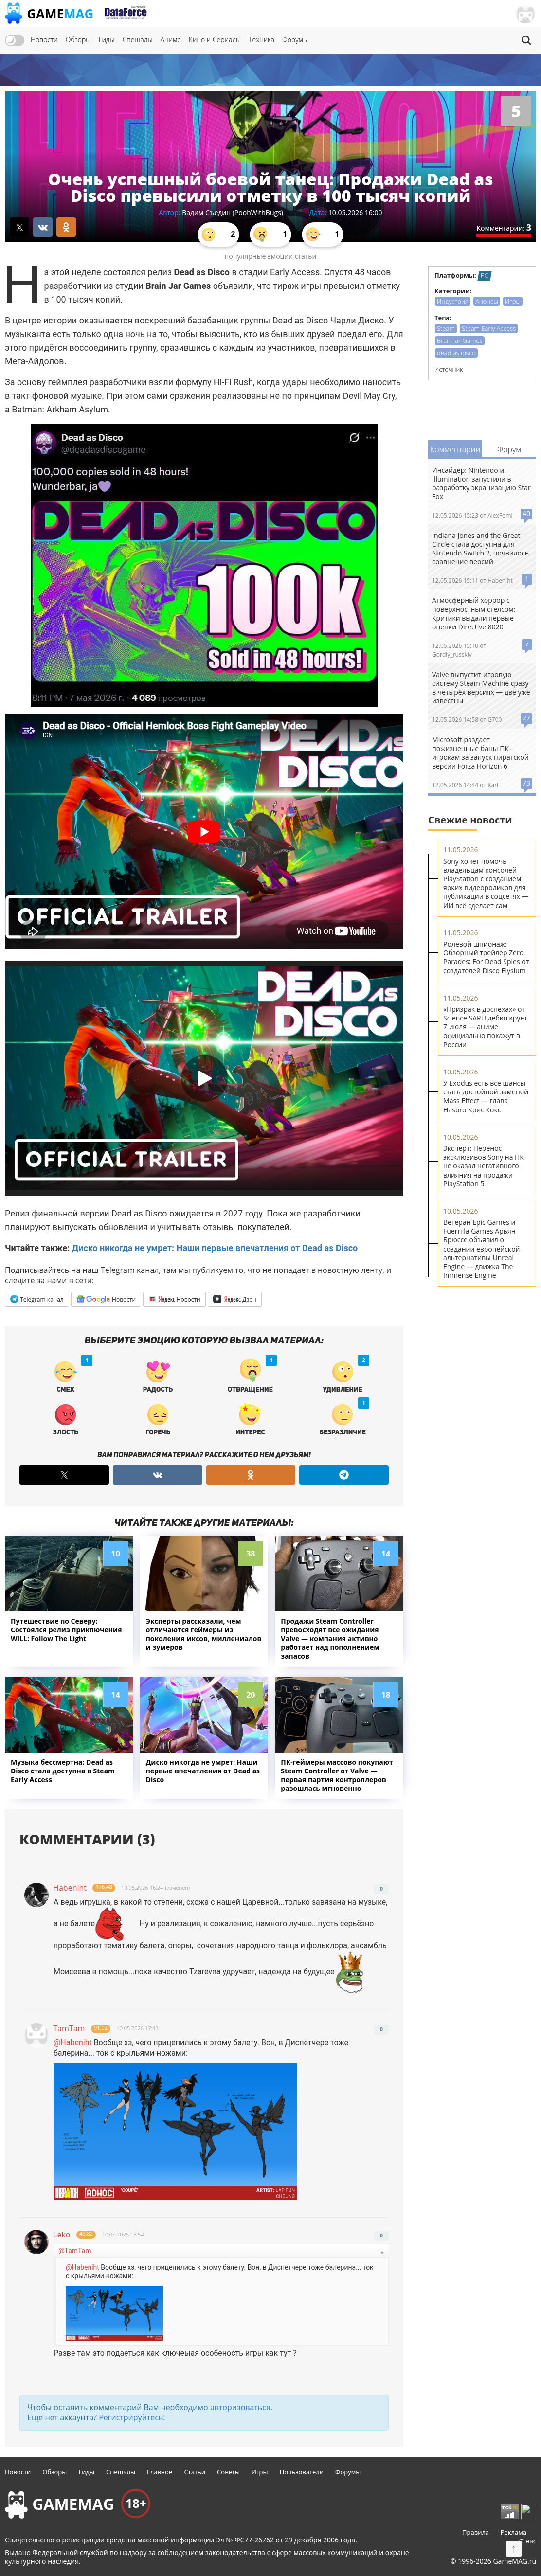Open the GameMAG logo home link

pos(49,14)
